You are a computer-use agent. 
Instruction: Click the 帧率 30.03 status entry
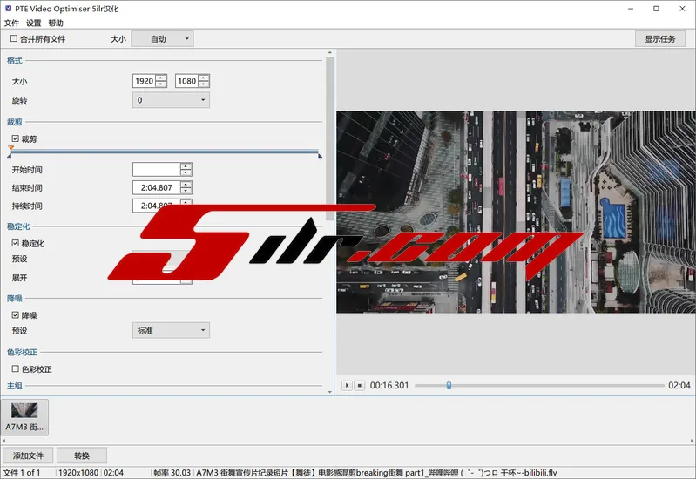172,472
